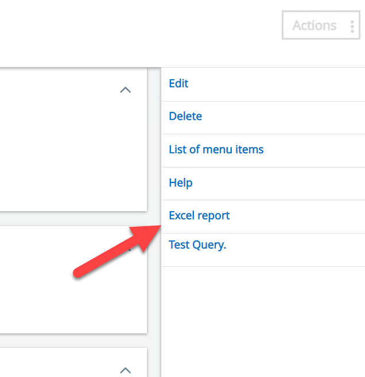The height and width of the screenshot is (377, 365).
Task: Click the Excel report link text
Action: tap(199, 215)
